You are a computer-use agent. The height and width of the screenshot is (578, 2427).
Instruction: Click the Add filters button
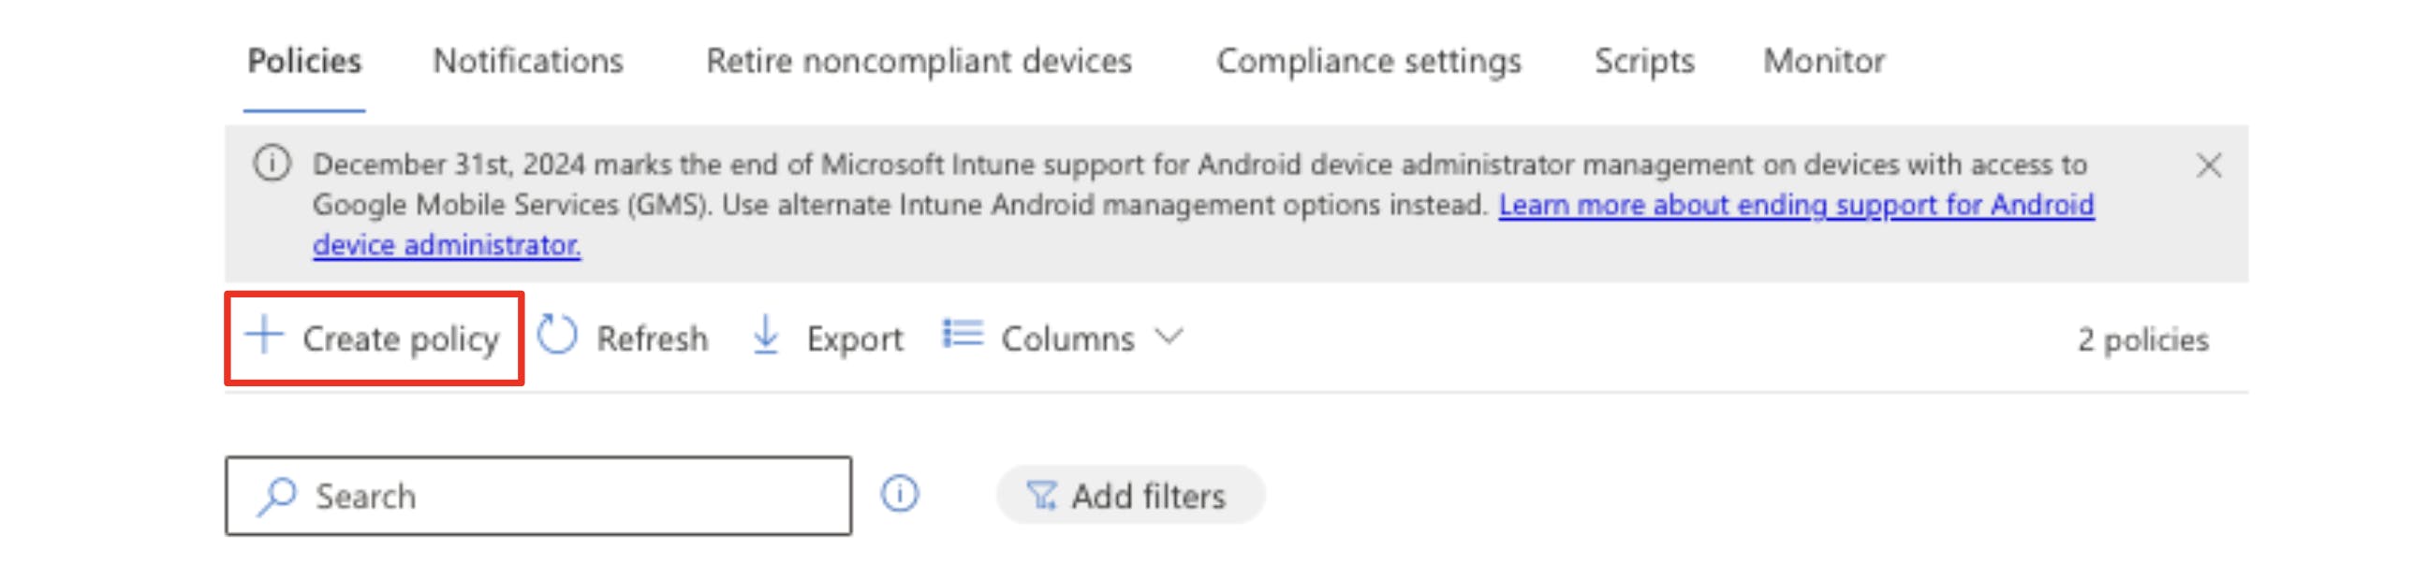1130,496
